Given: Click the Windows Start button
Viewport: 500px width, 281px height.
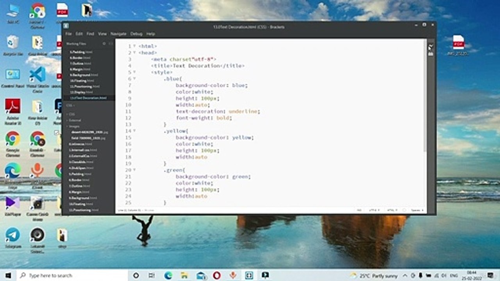Looking at the screenshot, I should point(8,276).
